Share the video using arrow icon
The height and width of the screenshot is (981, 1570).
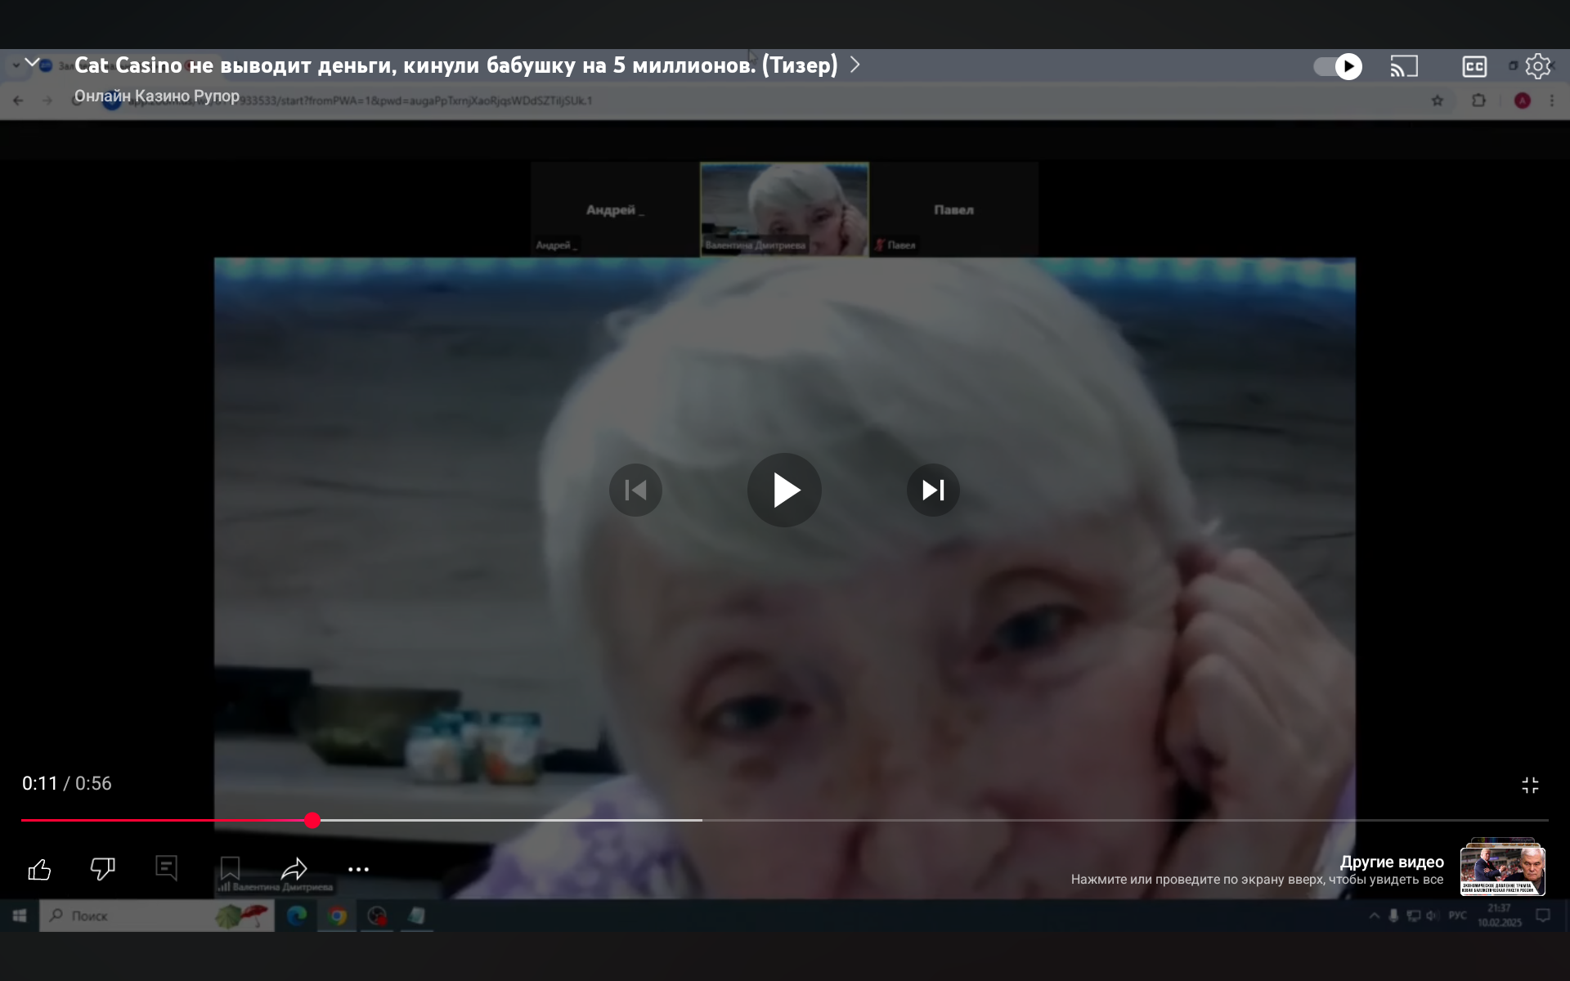point(294,868)
